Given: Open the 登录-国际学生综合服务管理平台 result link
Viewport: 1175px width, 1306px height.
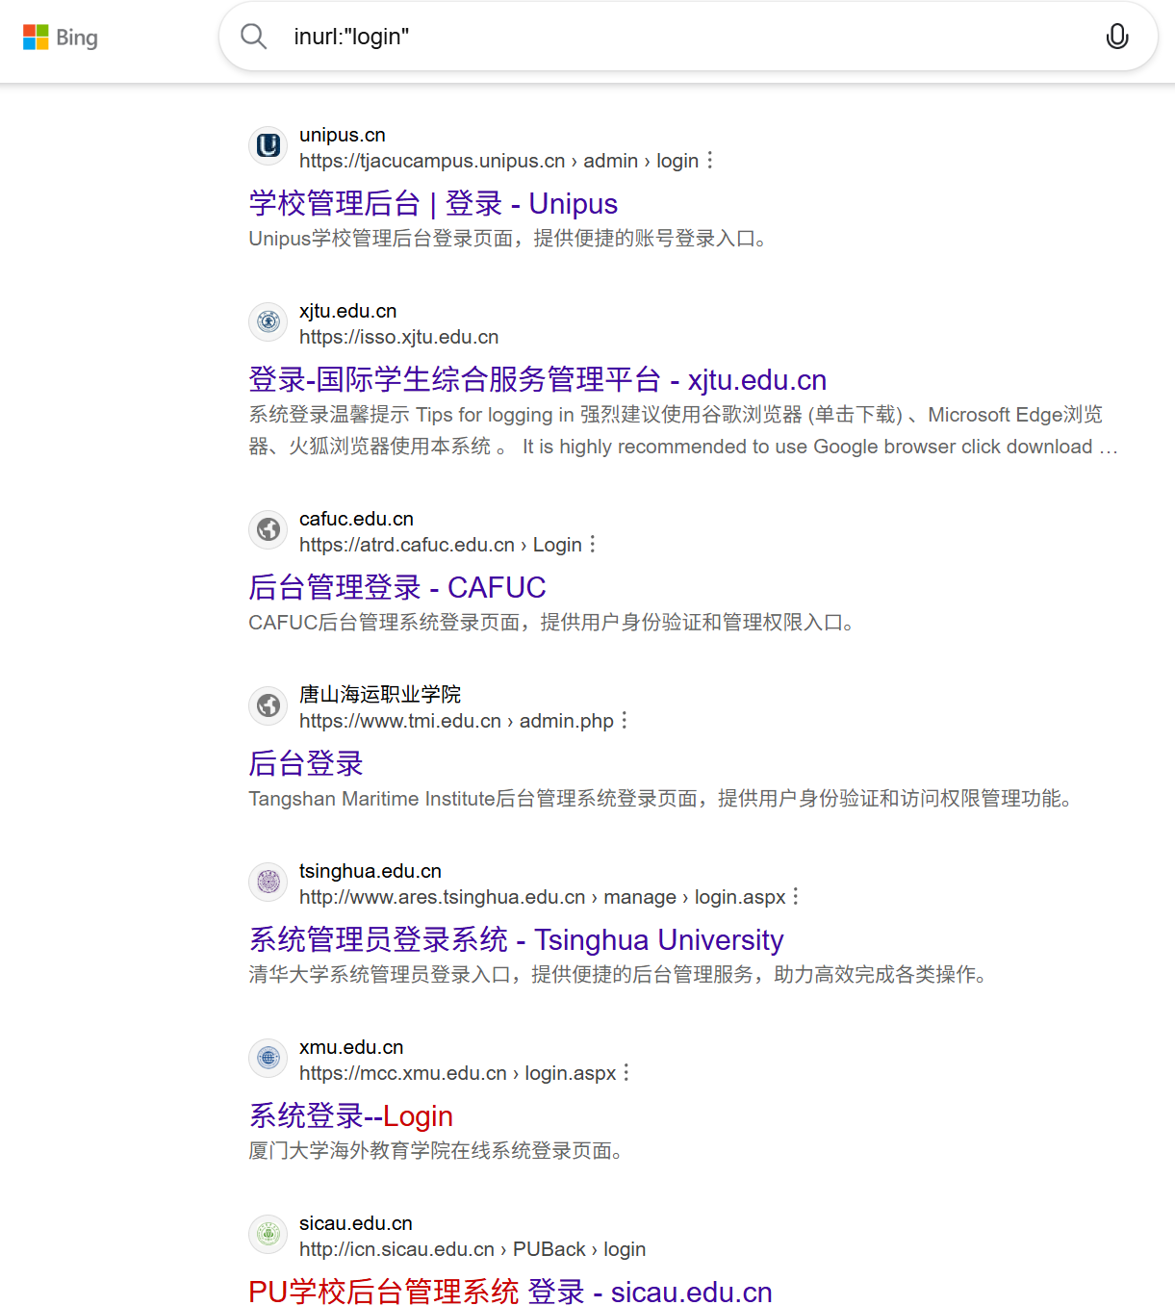Looking at the screenshot, I should 537,379.
